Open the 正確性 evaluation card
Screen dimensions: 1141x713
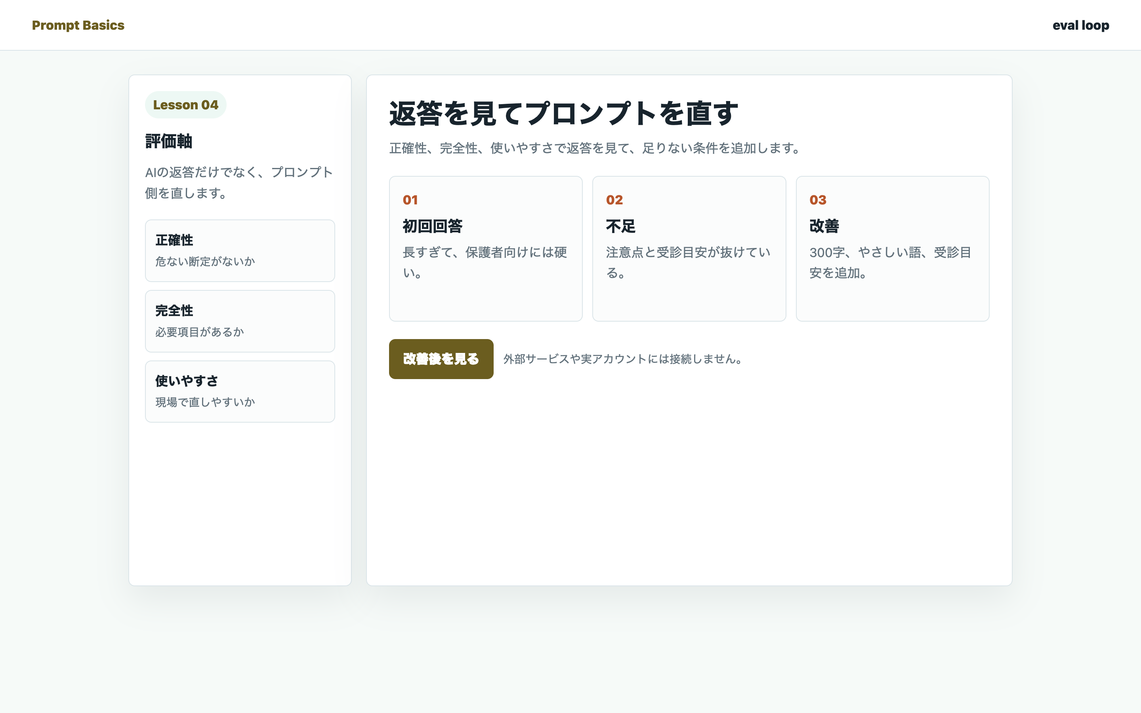coord(240,250)
